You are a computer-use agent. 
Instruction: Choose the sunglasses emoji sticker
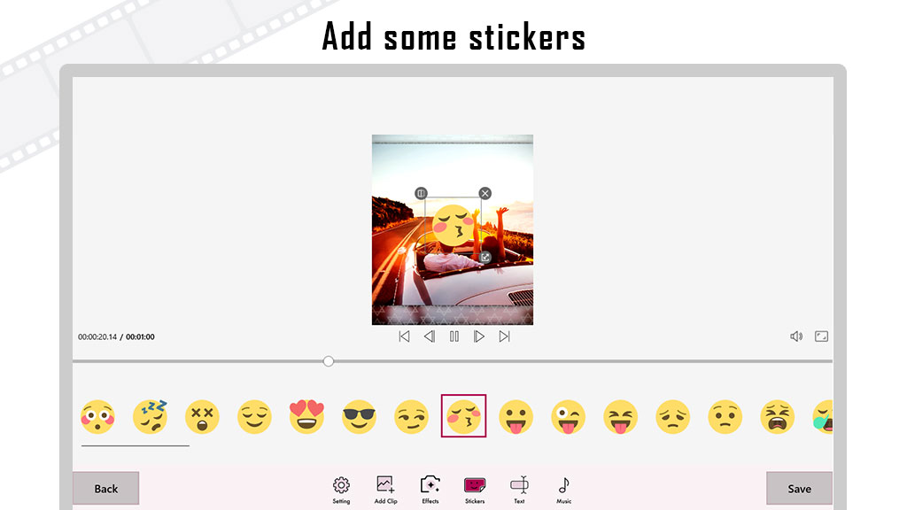point(360,416)
